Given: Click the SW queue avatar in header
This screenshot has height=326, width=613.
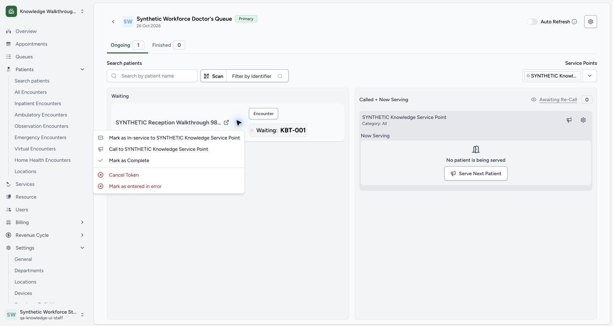Looking at the screenshot, I should (x=128, y=22).
